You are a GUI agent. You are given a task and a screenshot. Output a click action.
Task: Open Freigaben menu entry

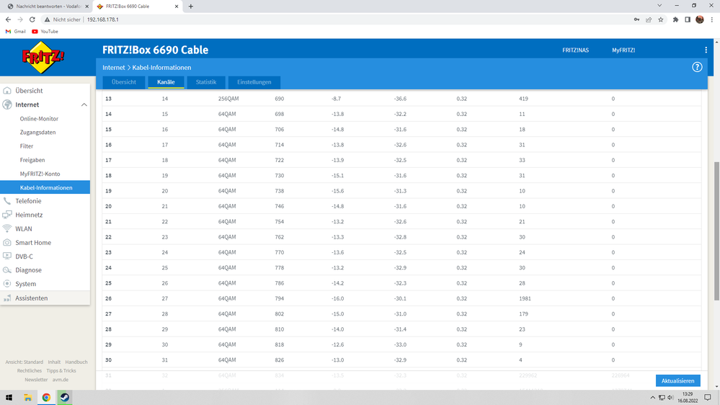[x=32, y=160]
